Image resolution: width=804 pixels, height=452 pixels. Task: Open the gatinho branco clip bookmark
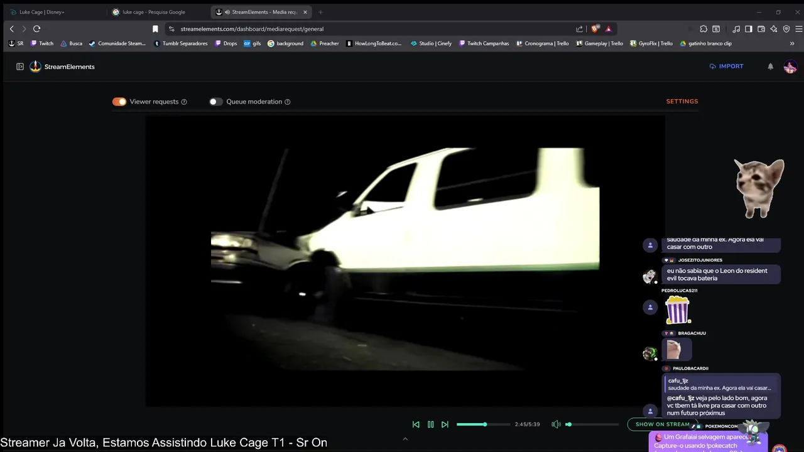tap(705, 44)
